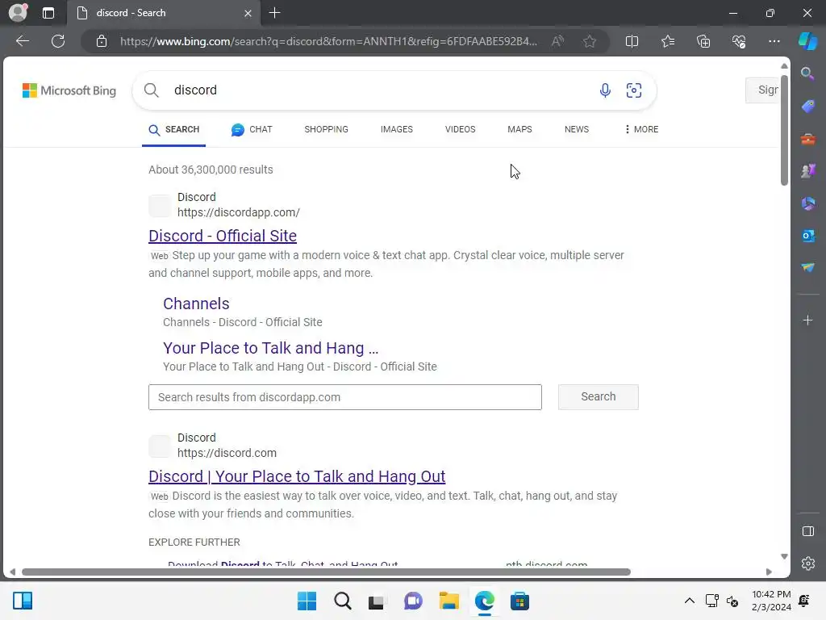Open File Explorer from taskbar
Screen dimensions: 826x620
(x=448, y=601)
